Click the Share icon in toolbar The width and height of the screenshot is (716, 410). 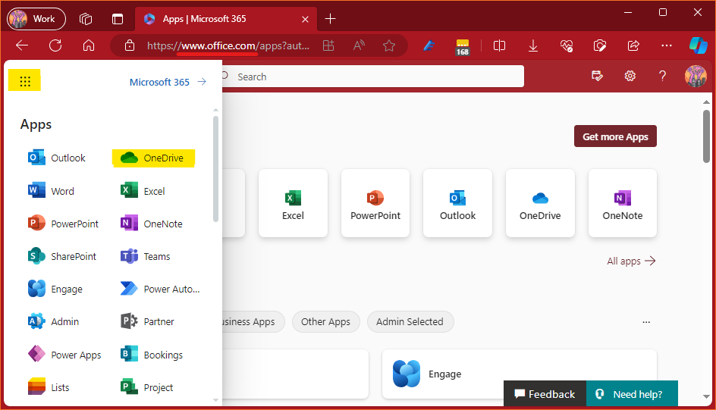(633, 45)
